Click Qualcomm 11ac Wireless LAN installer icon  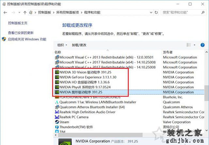(x=57, y=102)
